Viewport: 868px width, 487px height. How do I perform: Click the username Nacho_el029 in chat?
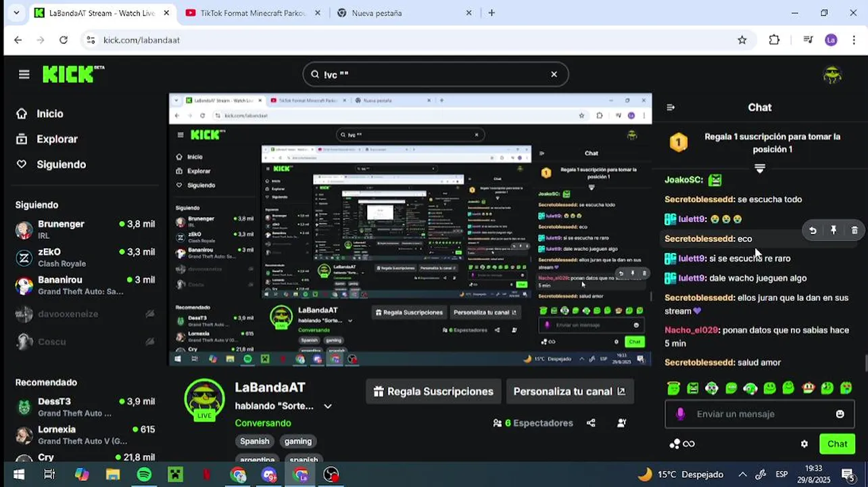pyautogui.click(x=691, y=330)
